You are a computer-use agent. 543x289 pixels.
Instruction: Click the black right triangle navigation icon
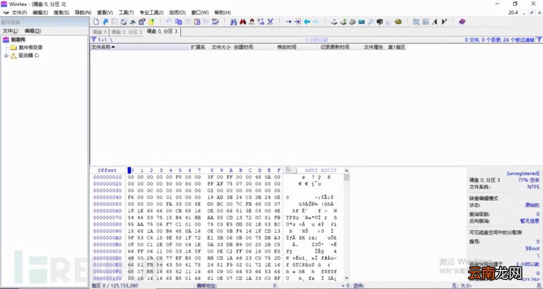coord(444,22)
